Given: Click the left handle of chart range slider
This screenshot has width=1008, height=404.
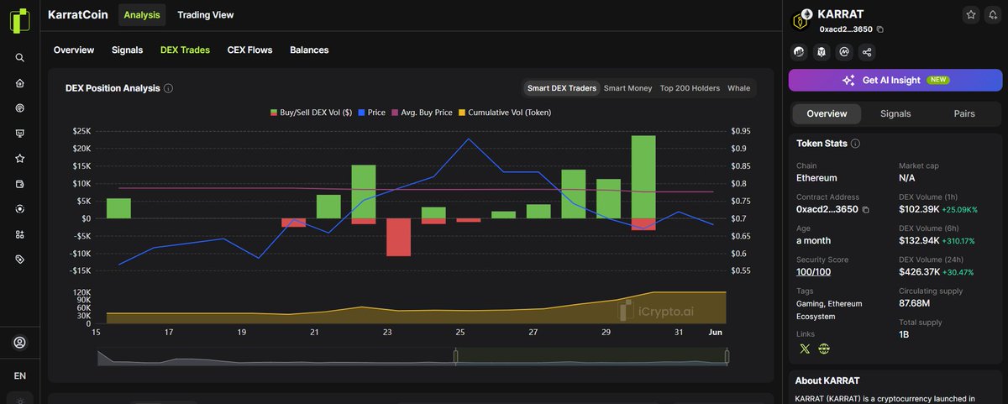Looking at the screenshot, I should click(x=455, y=356).
